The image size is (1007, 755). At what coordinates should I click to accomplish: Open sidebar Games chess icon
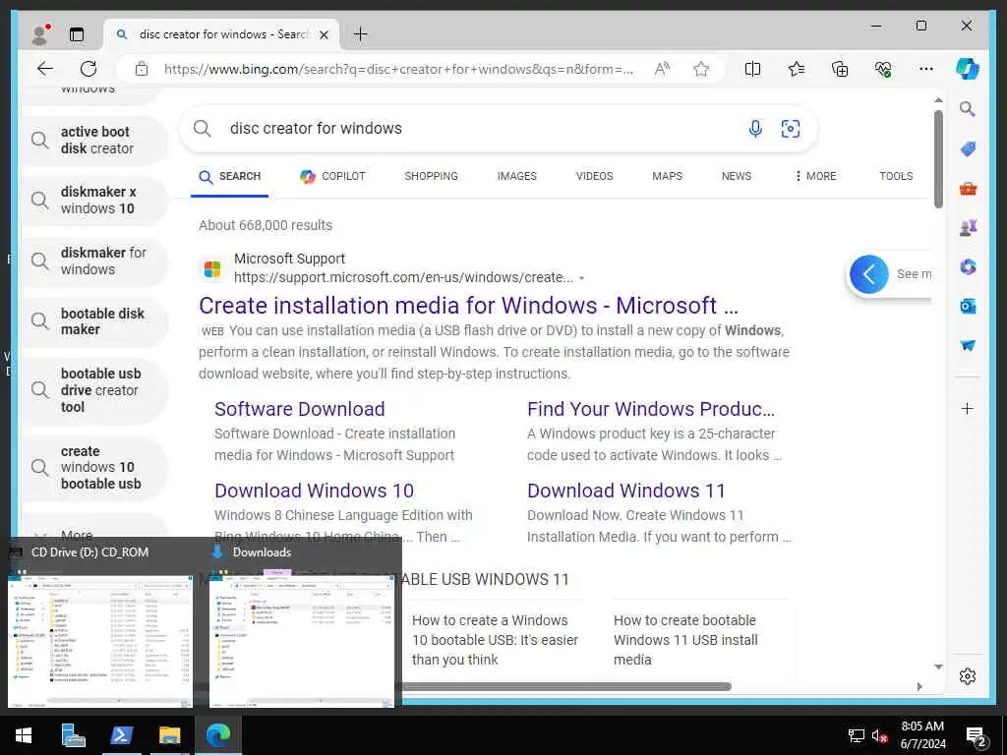coord(968,227)
